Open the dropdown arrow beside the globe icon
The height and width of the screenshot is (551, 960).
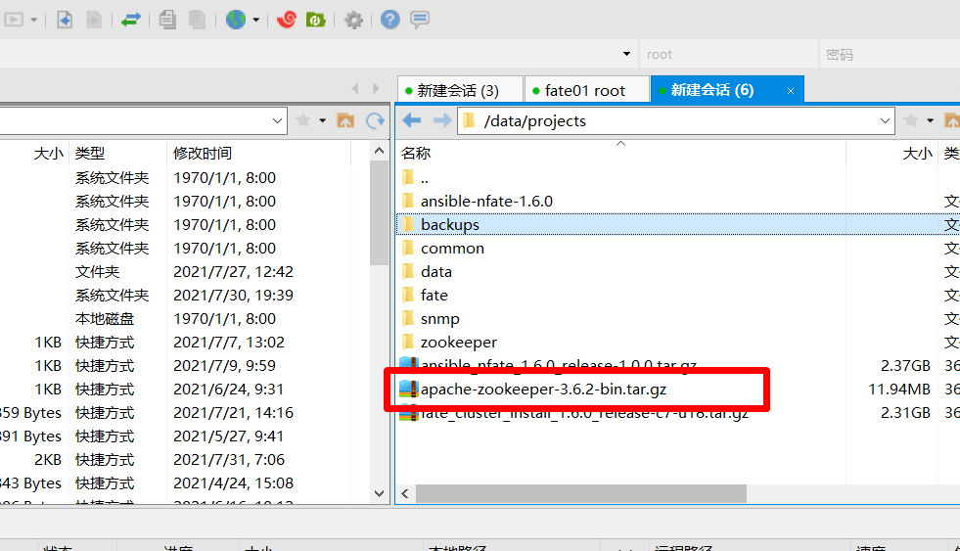[256, 21]
